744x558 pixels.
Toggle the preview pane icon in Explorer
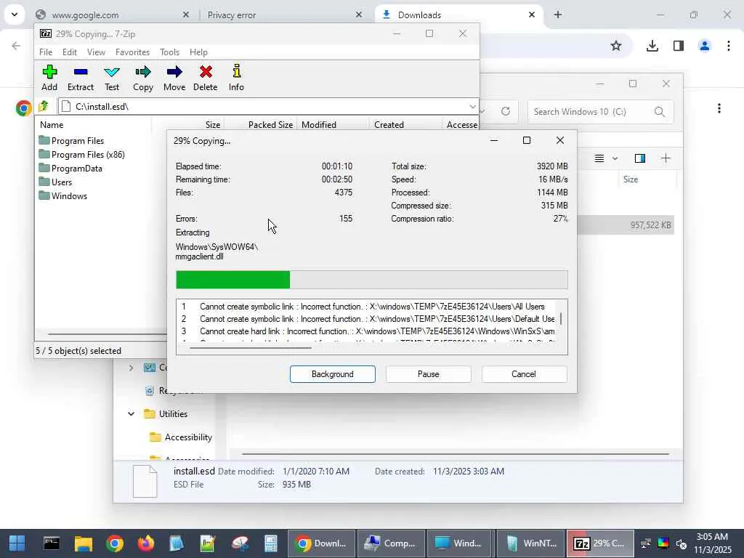click(x=639, y=158)
